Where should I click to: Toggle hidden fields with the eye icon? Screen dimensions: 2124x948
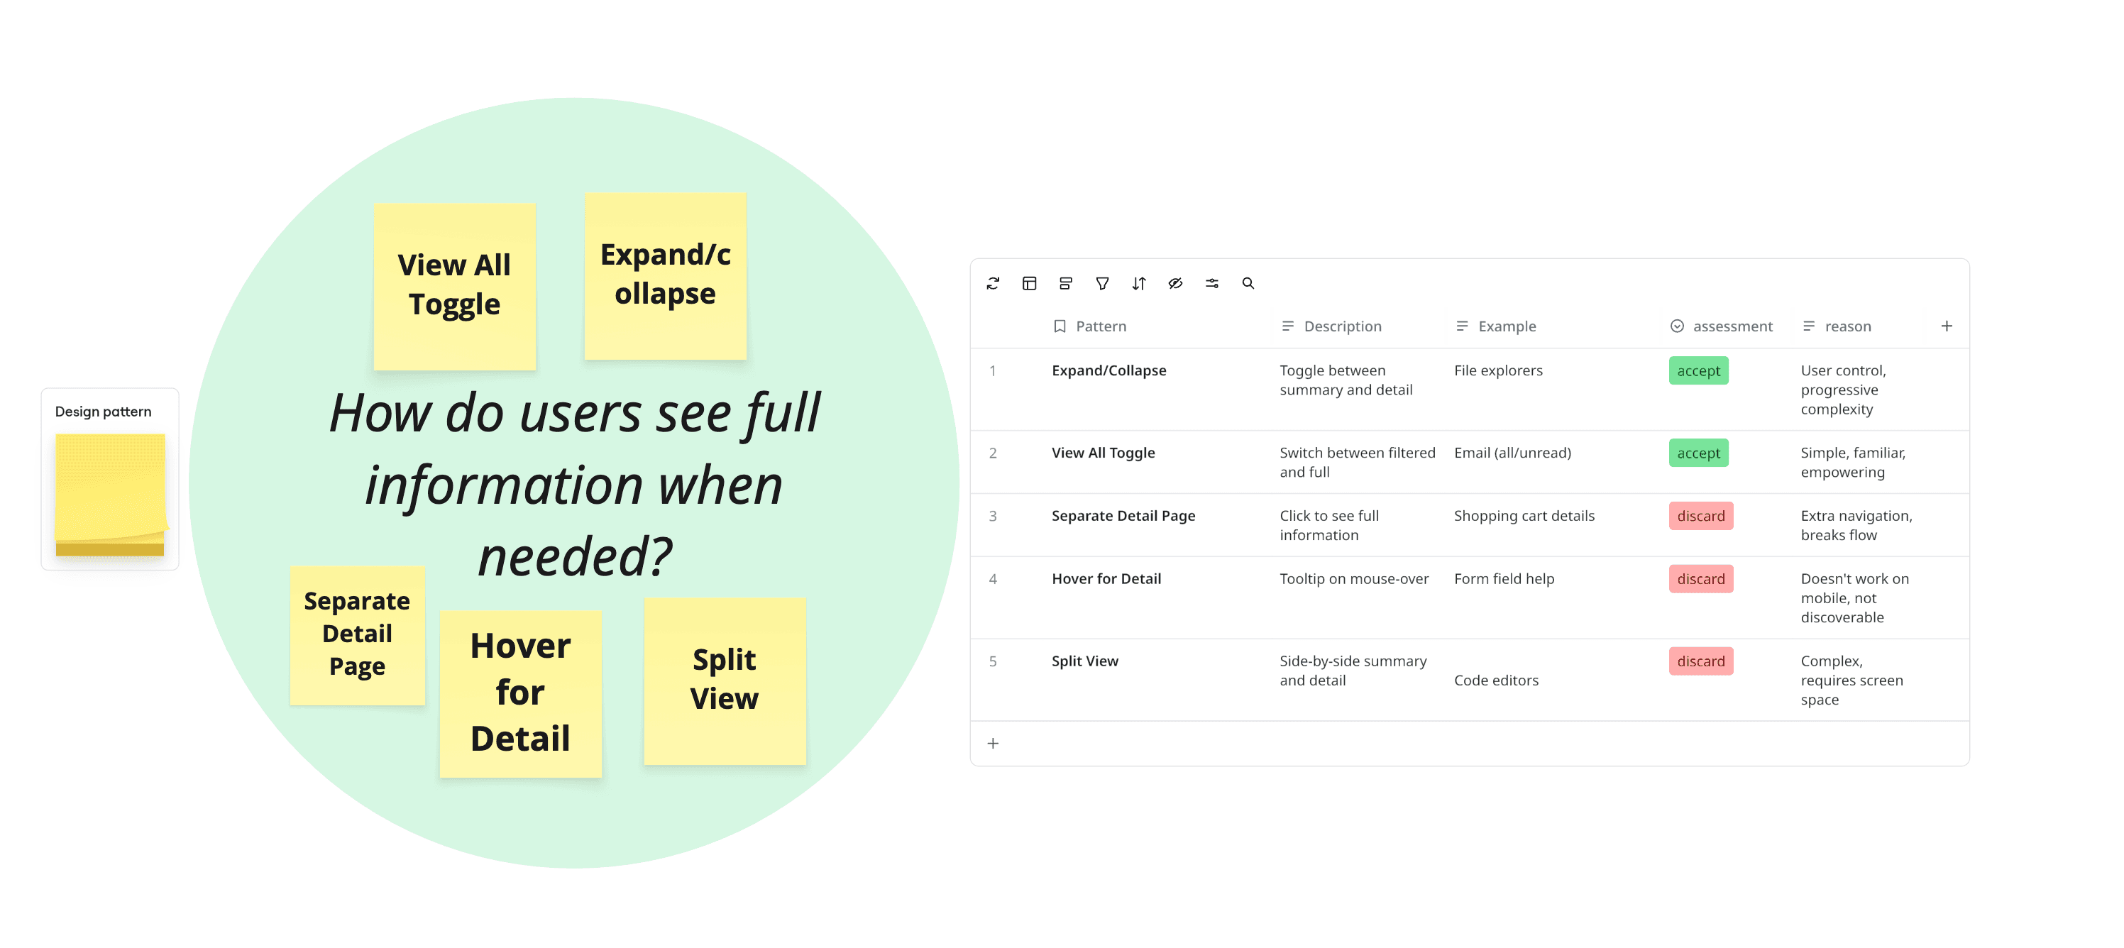tap(1175, 284)
